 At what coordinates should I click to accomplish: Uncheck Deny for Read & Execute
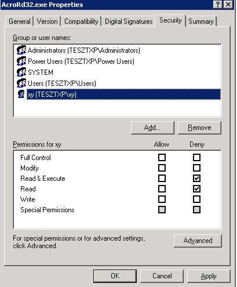pos(196,178)
